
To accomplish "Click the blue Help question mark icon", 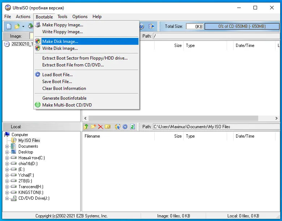I will click(141, 26).
